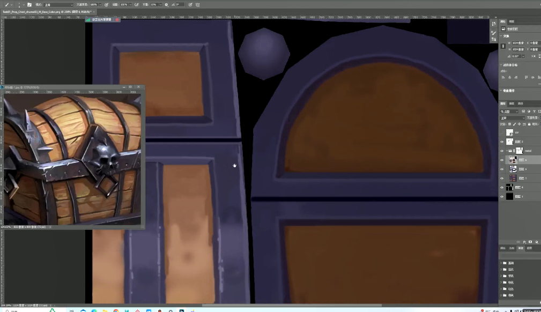Open the brush opacity dropdown arrow
The height and width of the screenshot is (312, 541).
click(x=100, y=5)
